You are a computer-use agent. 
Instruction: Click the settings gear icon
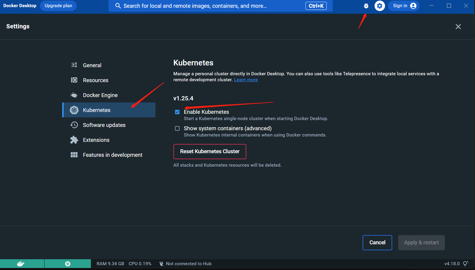point(380,6)
